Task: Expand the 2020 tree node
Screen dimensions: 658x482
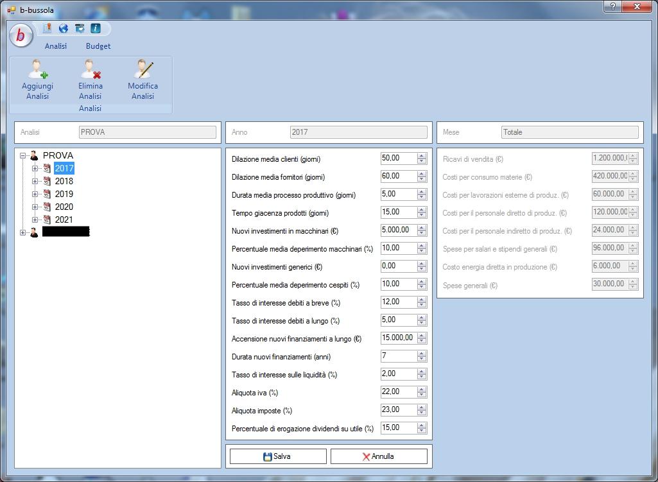Action: coord(35,207)
